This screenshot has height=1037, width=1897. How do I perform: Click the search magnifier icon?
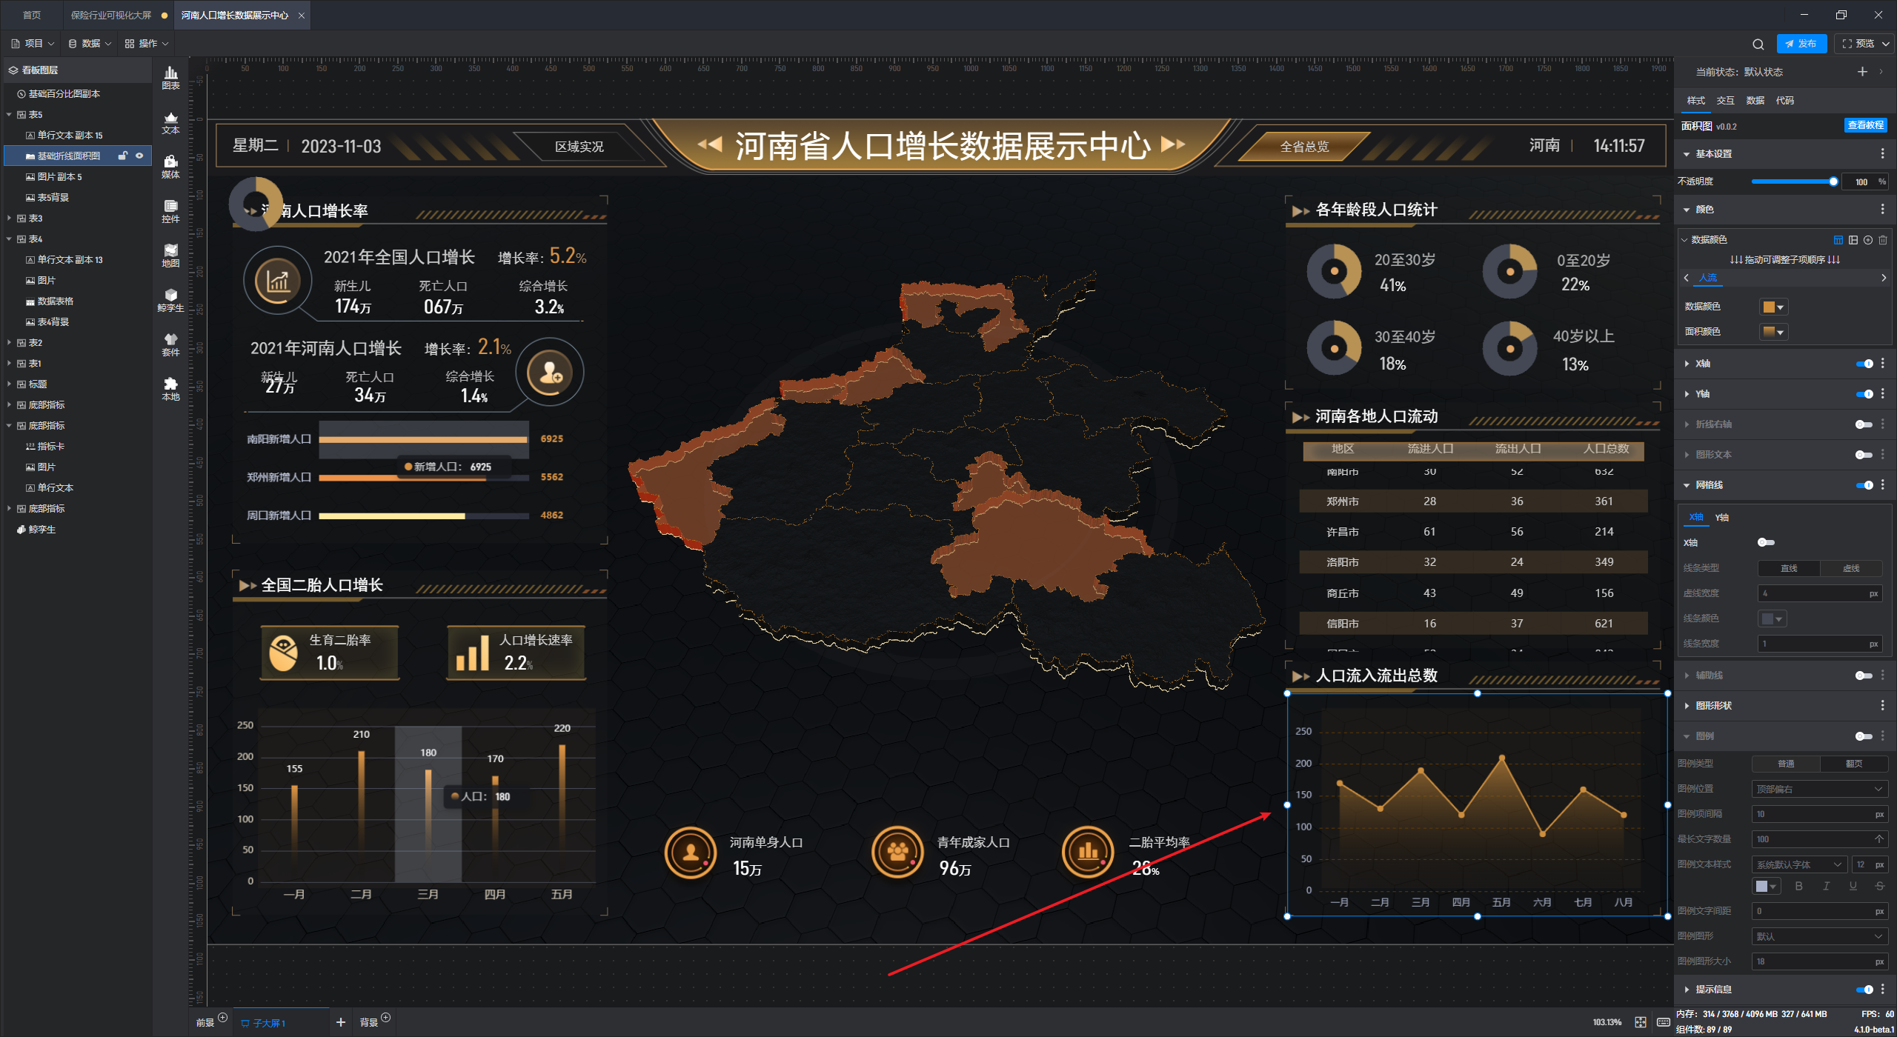(x=1758, y=44)
